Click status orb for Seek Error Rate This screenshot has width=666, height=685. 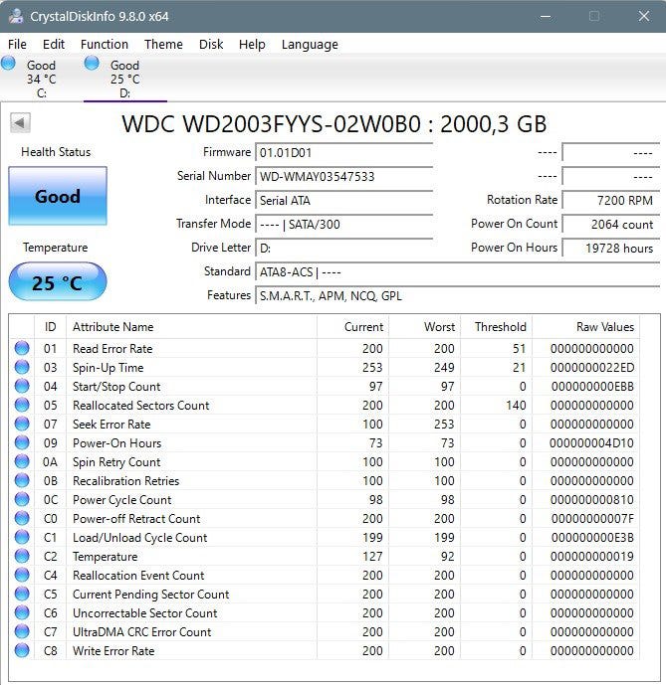22,424
